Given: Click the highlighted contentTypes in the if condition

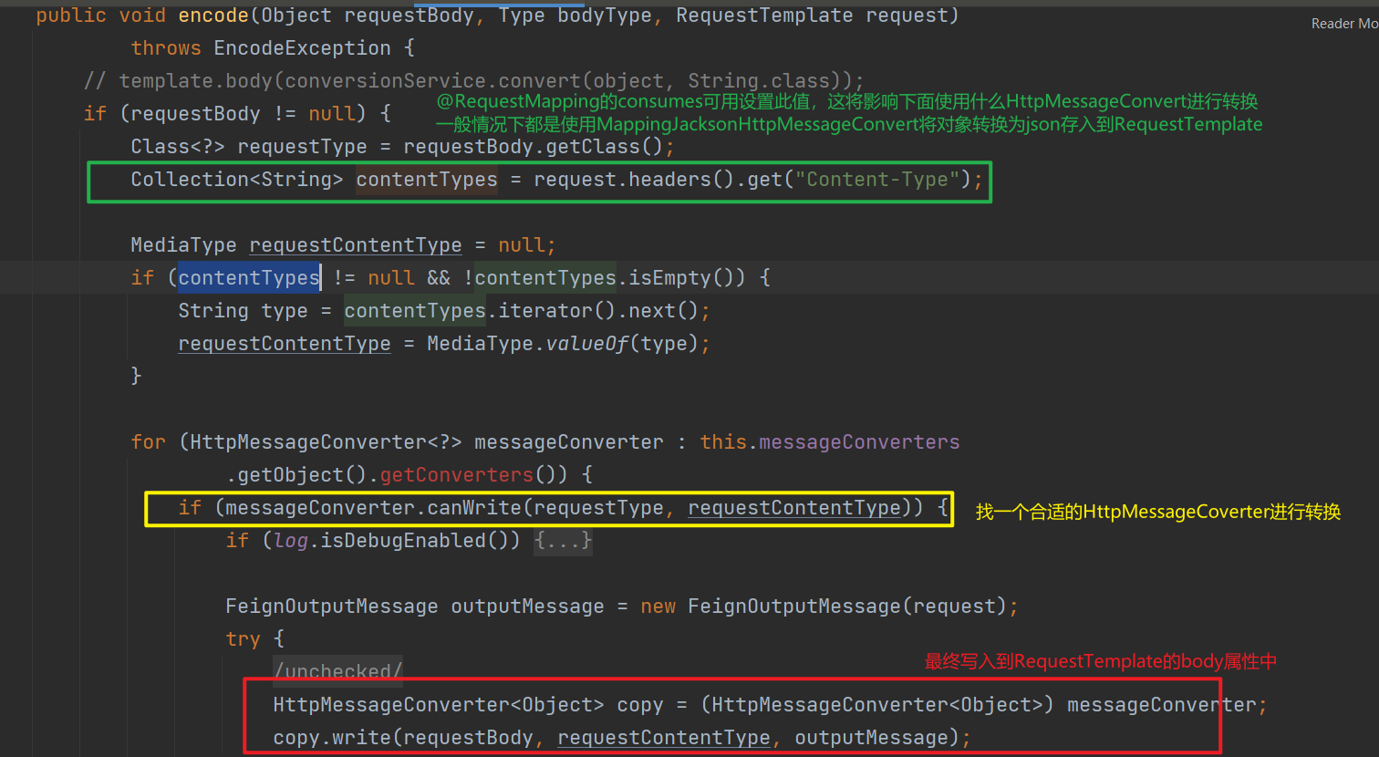Looking at the screenshot, I should (x=249, y=278).
